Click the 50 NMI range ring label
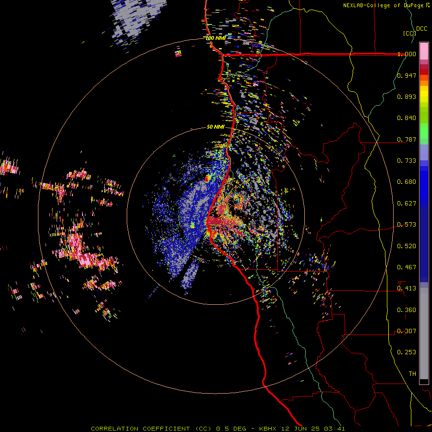 point(216,127)
